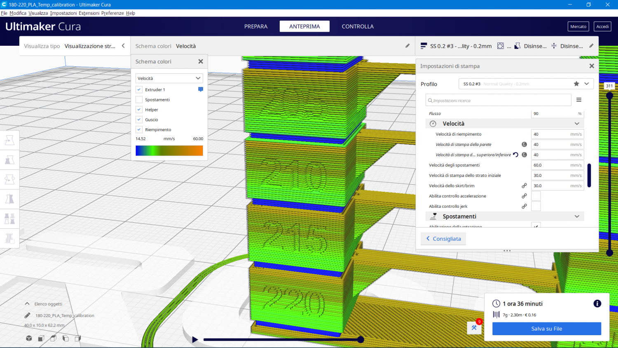Click link icon beside Abilita controllo accelerazione

[x=524, y=196]
